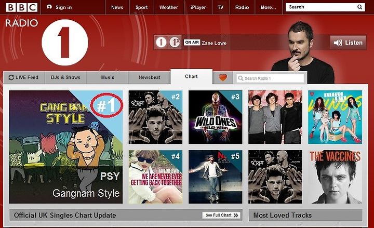Open Radio in the BBC top bar

(242, 7)
